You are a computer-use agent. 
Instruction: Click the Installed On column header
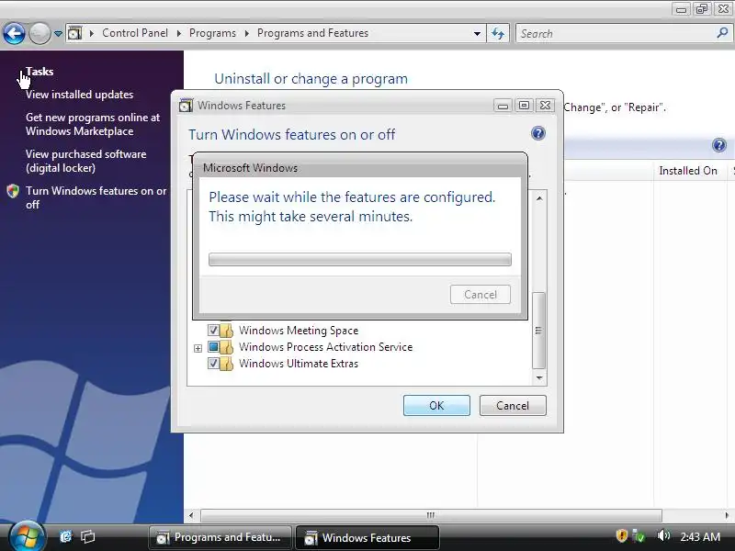coord(688,171)
